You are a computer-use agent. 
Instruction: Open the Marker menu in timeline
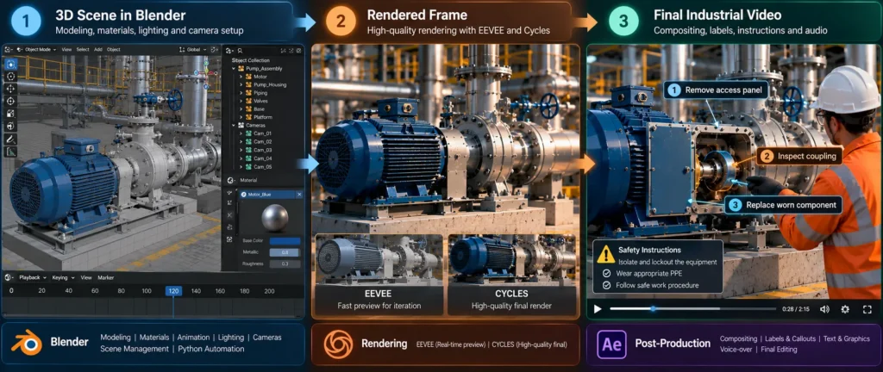(x=106, y=277)
